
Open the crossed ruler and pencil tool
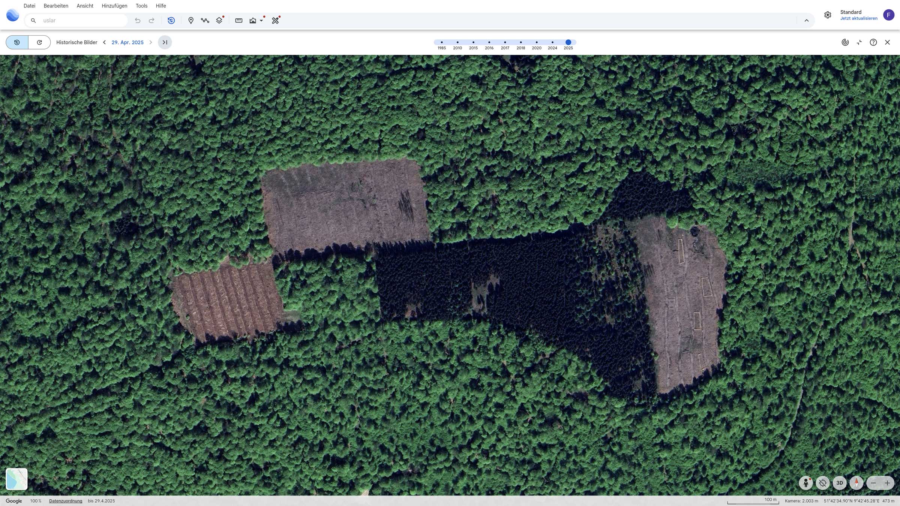pyautogui.click(x=276, y=20)
